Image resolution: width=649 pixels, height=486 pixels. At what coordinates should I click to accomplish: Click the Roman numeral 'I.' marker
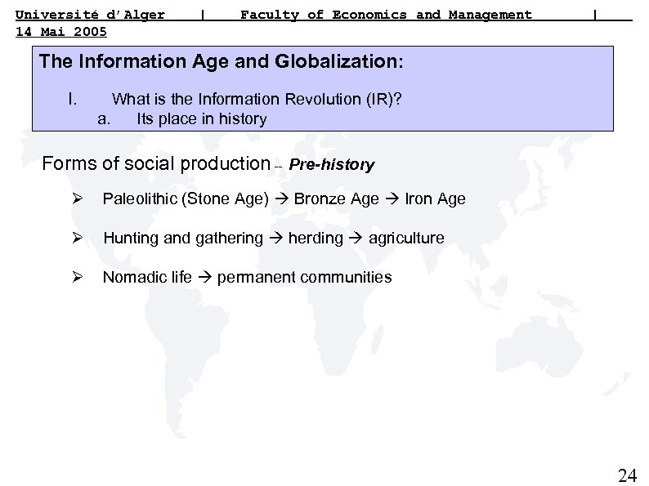click(x=73, y=100)
